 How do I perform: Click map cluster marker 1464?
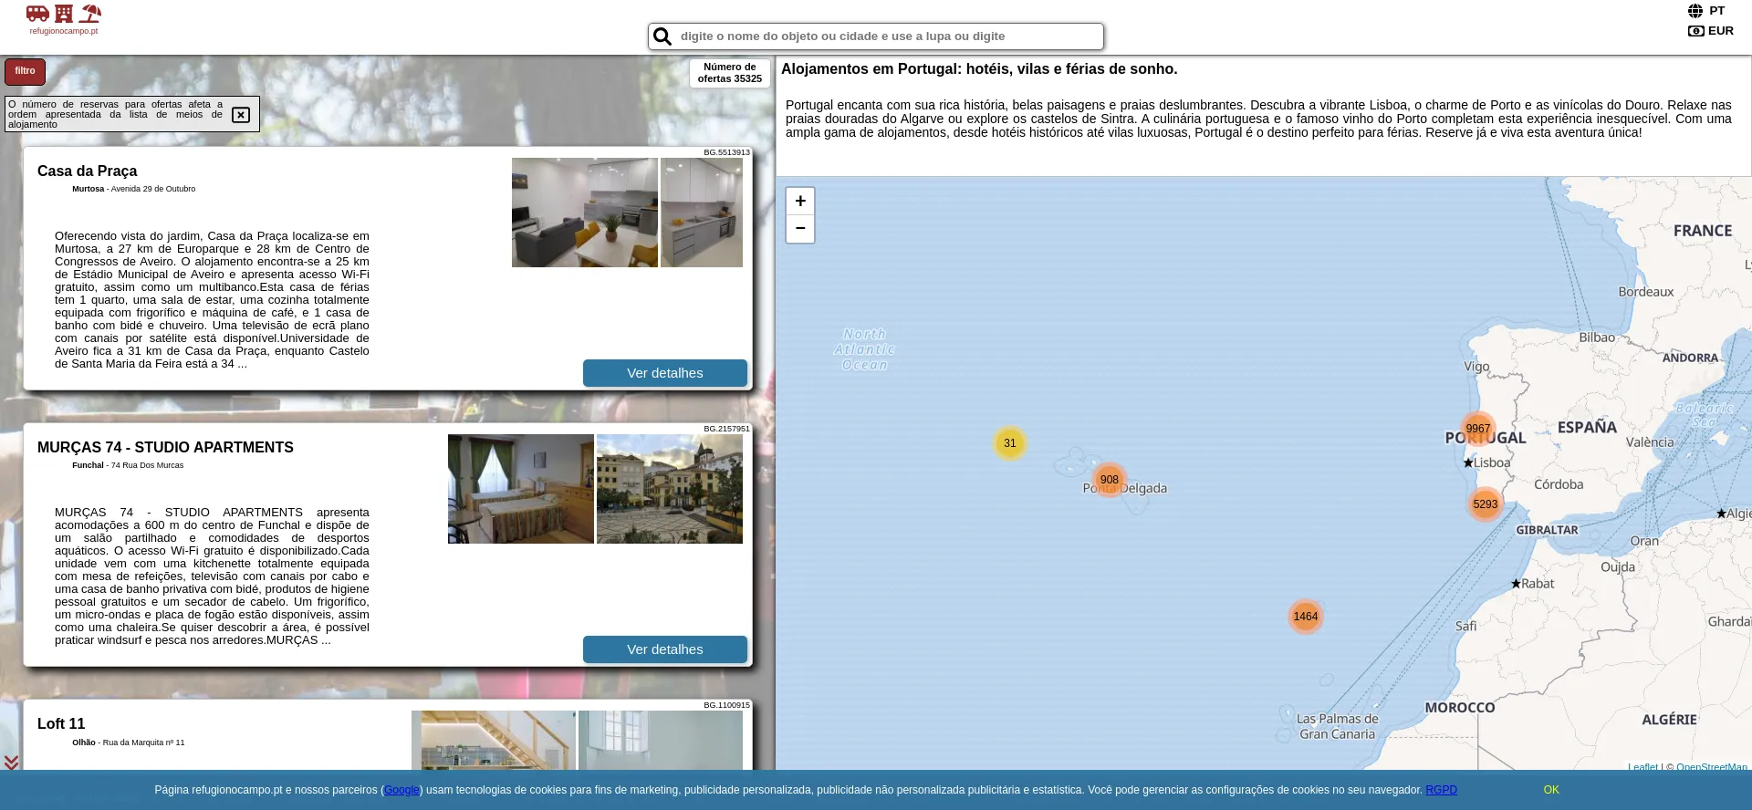click(1306, 617)
